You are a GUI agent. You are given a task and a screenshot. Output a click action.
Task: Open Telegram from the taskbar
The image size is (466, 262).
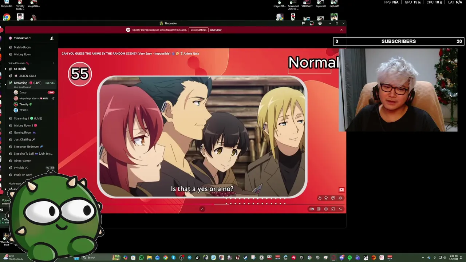click(190, 258)
